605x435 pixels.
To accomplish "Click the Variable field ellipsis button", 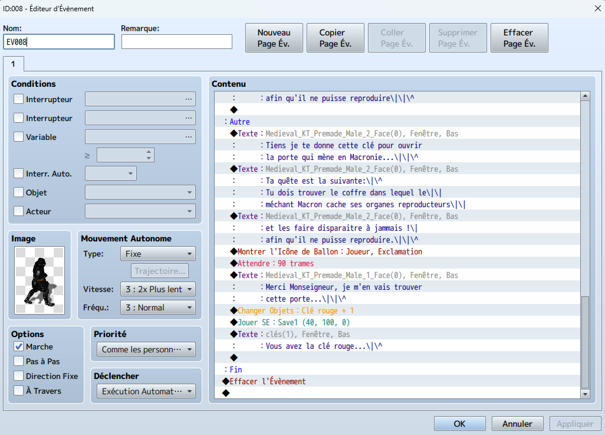I will [x=189, y=137].
